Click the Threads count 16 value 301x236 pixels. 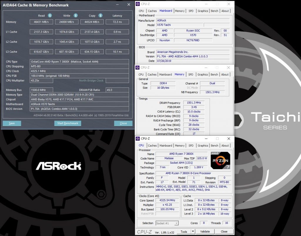point(227,223)
